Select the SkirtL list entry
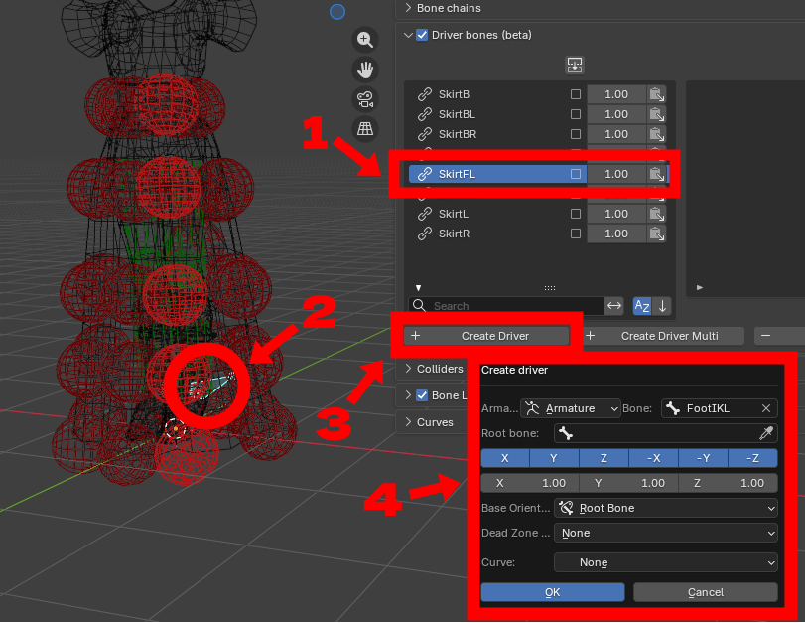This screenshot has height=623, width=805. 454,214
